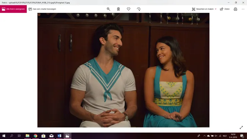Click the displayed photo of two people

click(123, 70)
